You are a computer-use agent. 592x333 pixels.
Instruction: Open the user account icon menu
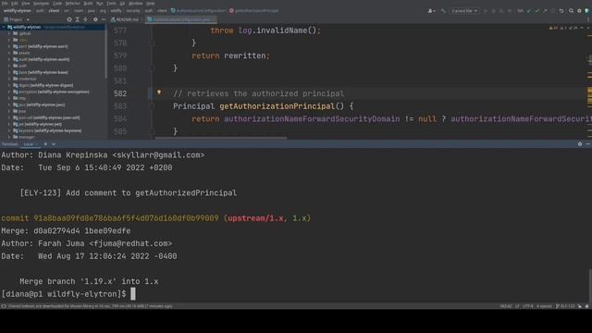(431, 11)
